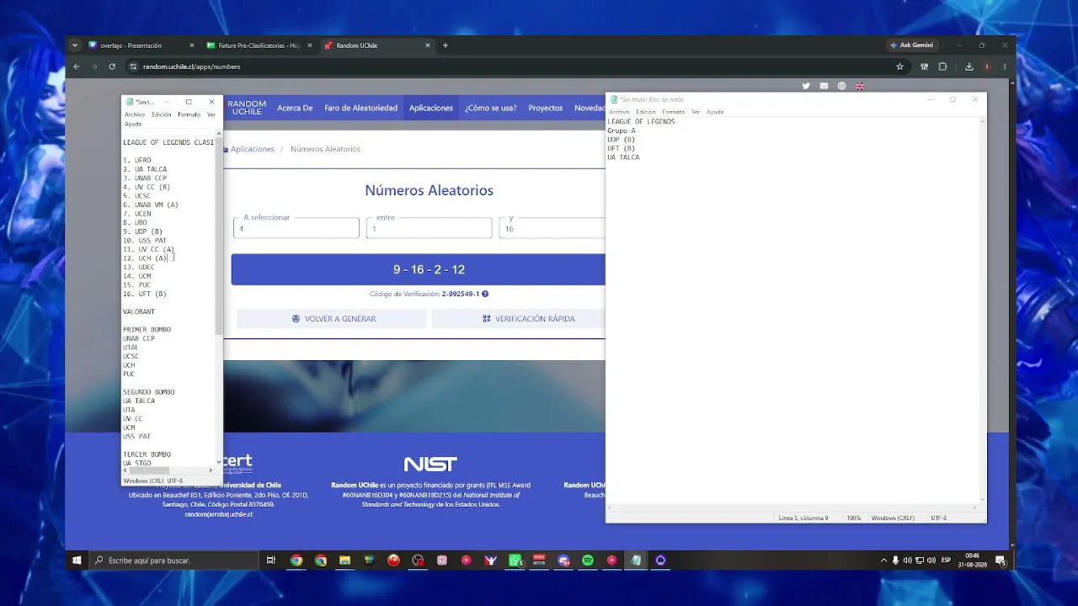Screen dimensions: 1078x606
Task: Open 'Aplicaciones' in the site navigation
Action: click(x=431, y=108)
